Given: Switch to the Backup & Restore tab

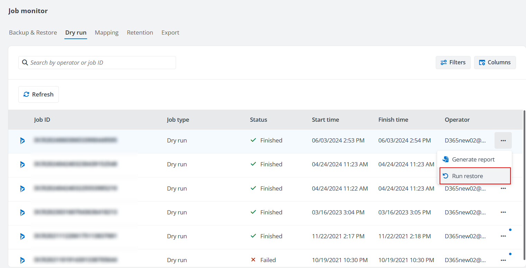Looking at the screenshot, I should click(33, 33).
